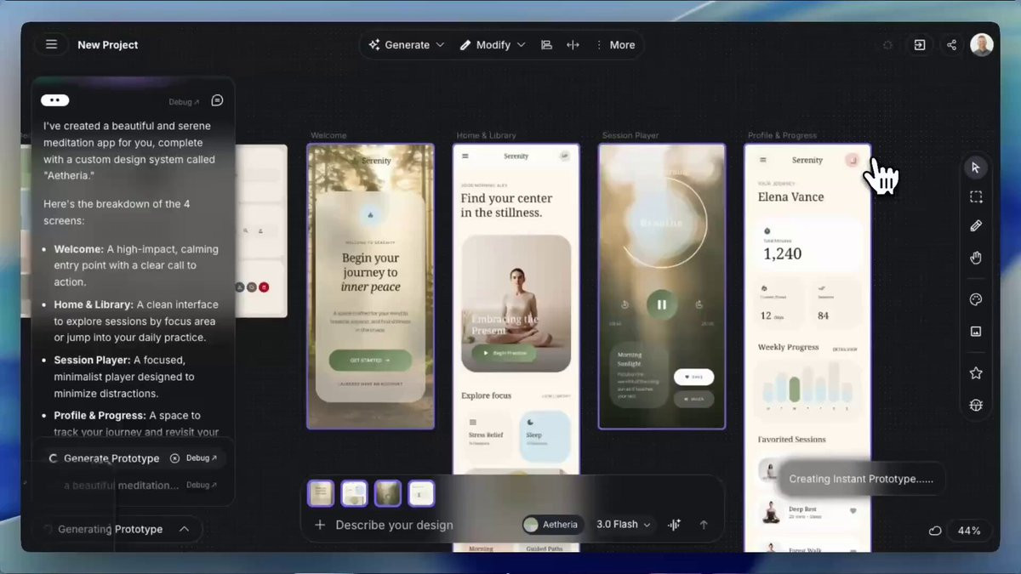The width and height of the screenshot is (1021, 574).
Task: Click the typing indicator dots in chat panel
Action: (55, 100)
